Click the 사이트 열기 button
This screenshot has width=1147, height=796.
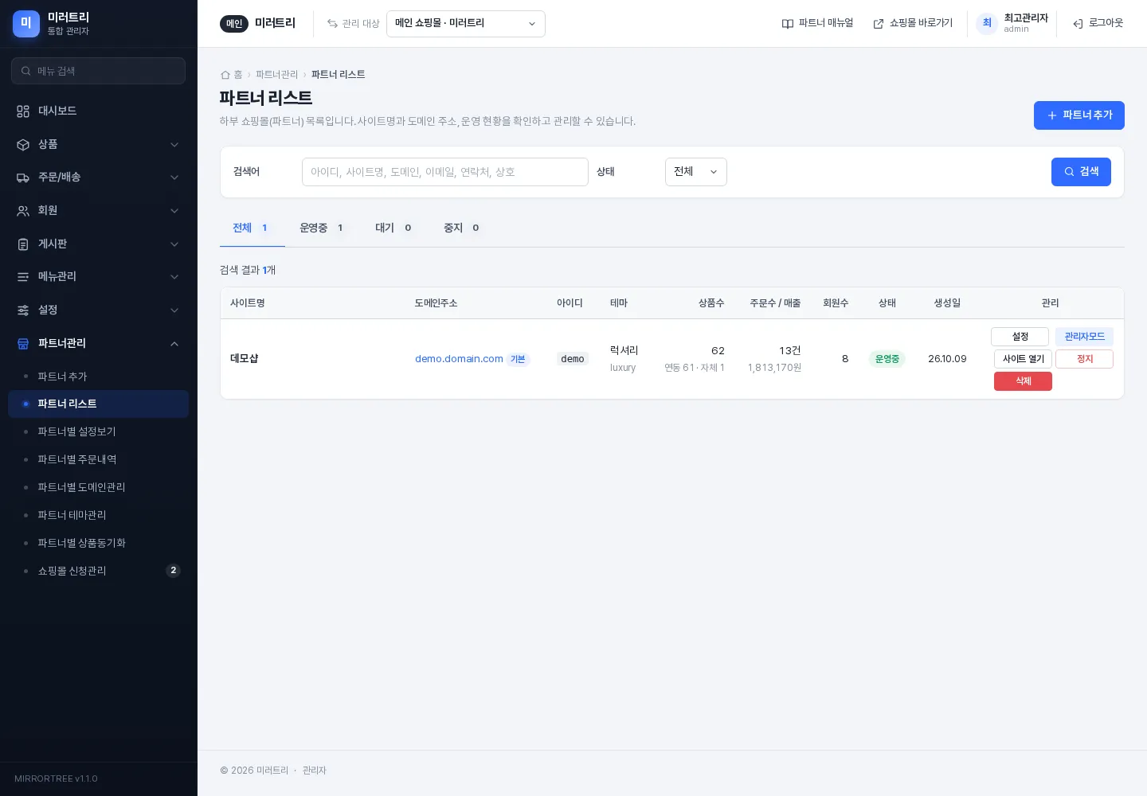pyautogui.click(x=1023, y=359)
